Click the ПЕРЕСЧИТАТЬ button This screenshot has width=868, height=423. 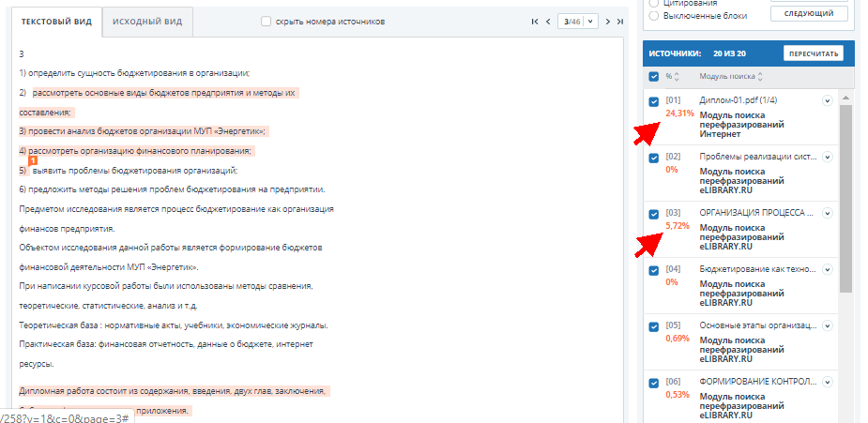pos(814,53)
